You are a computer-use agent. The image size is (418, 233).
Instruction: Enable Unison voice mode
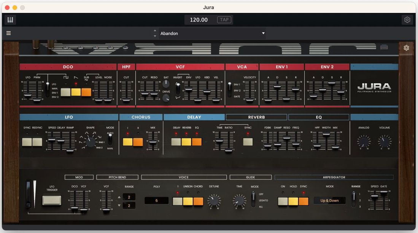click(x=188, y=201)
